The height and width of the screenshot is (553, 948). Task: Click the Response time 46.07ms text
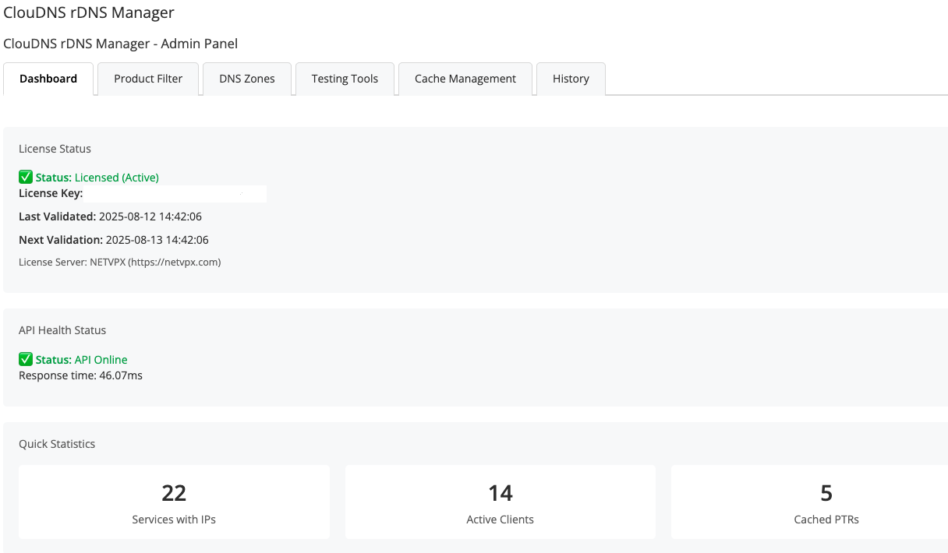coord(80,375)
